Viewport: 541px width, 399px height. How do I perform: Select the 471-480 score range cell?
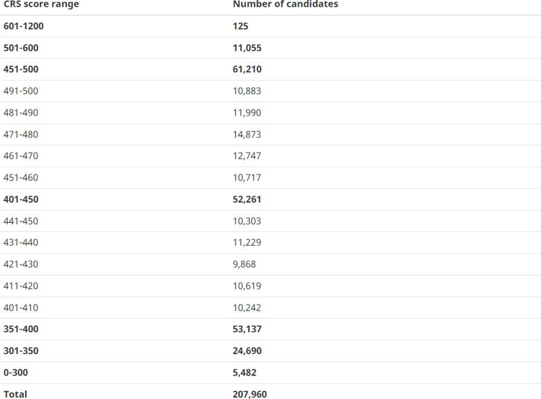(x=21, y=134)
